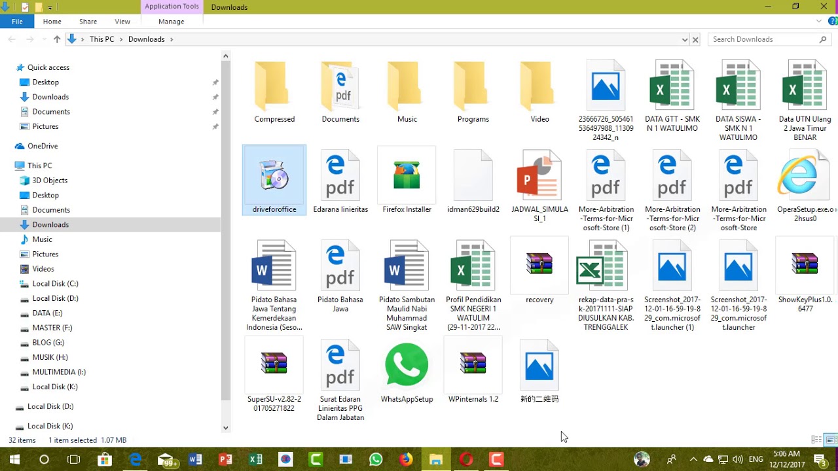Switch to details view layout
The height and width of the screenshot is (471, 838).
816,440
